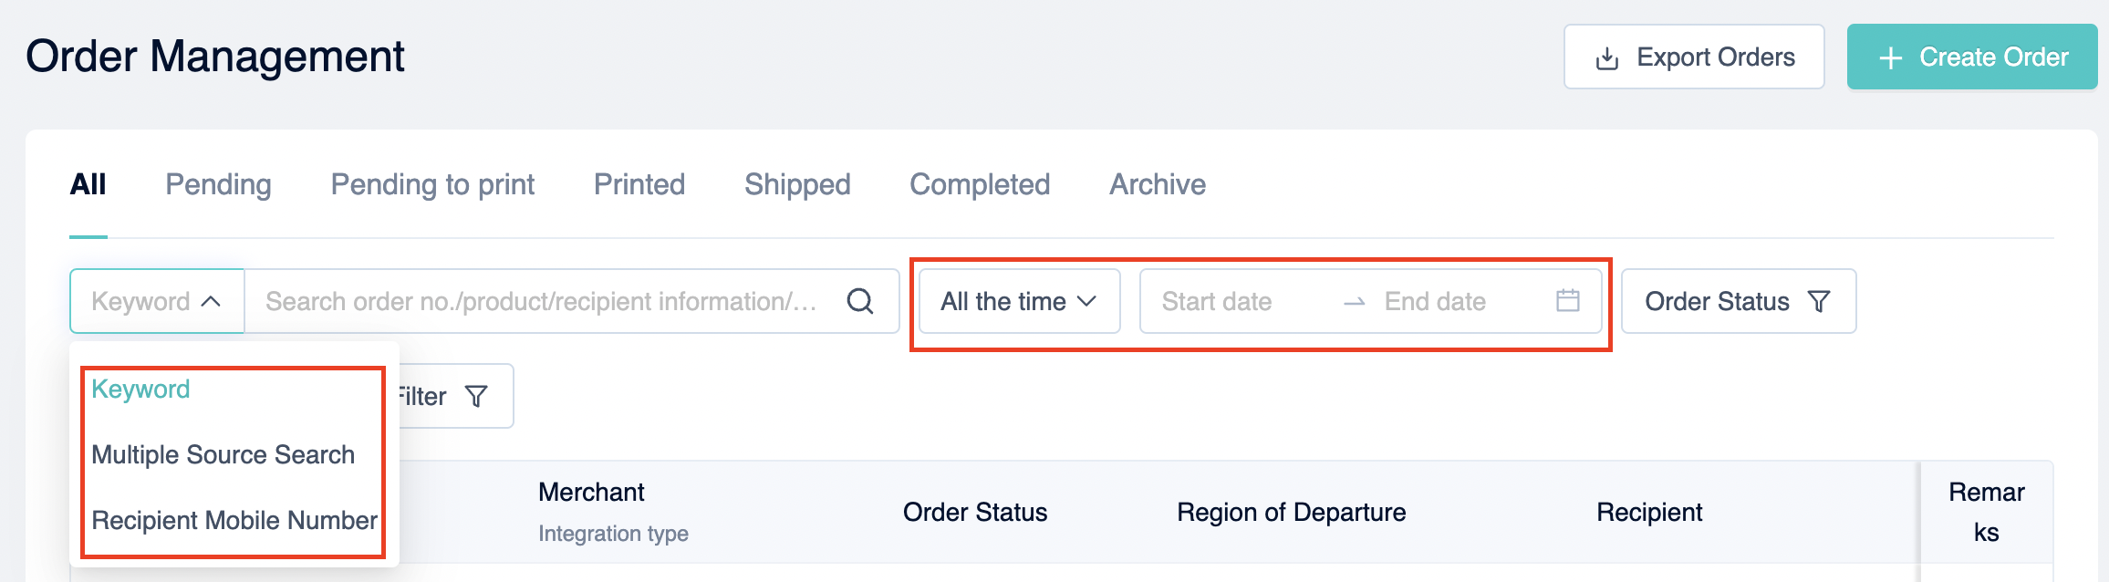Click the Order Status funnel icon
2109x582 pixels.
click(1819, 301)
